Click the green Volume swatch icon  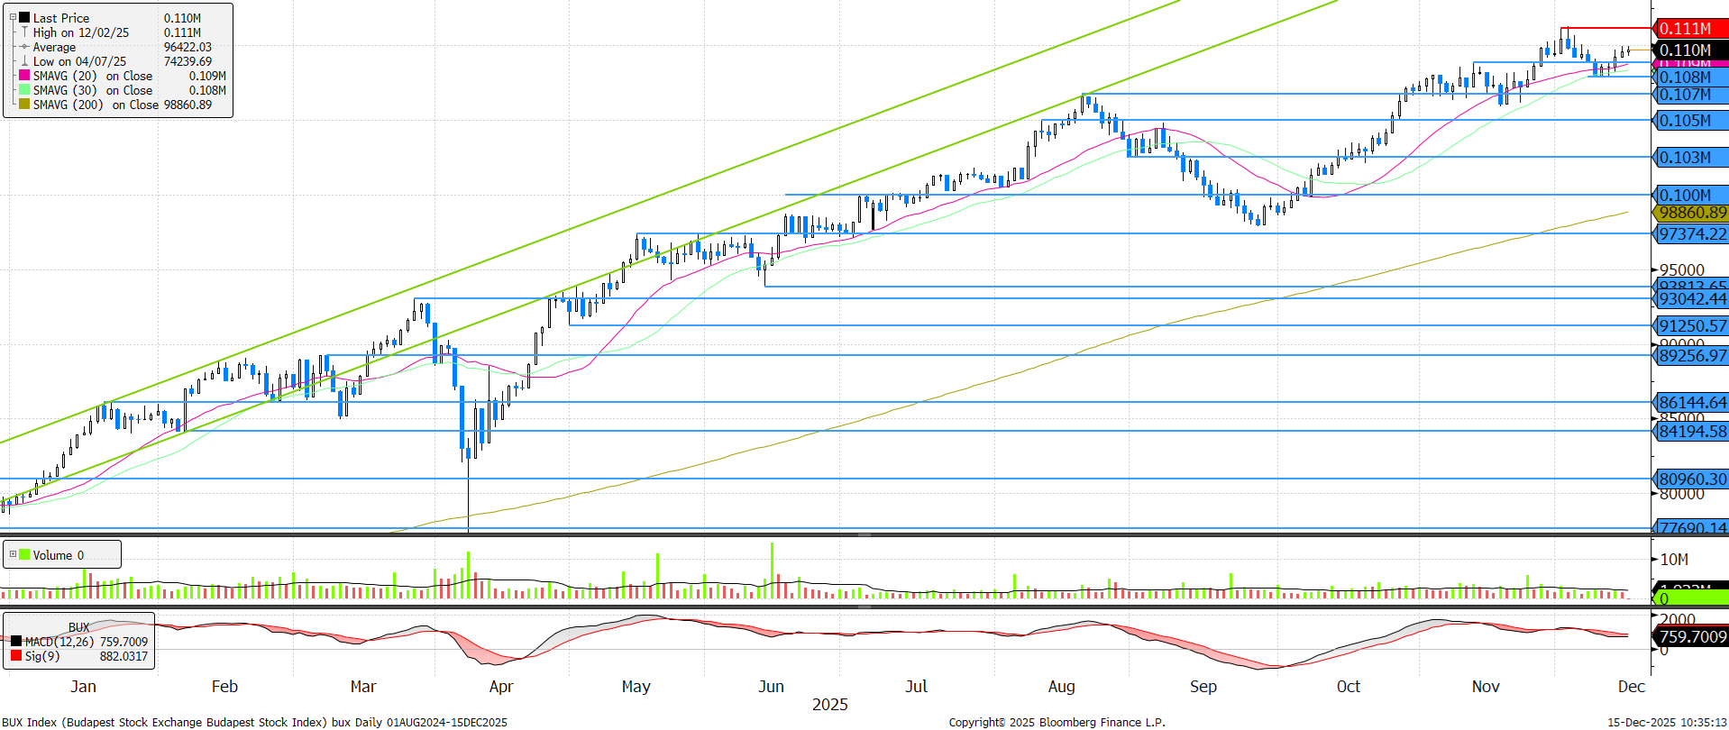point(24,555)
